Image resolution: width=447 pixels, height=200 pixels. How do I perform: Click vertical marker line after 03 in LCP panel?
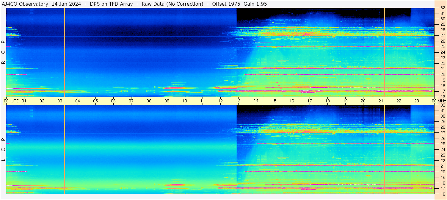(65, 149)
